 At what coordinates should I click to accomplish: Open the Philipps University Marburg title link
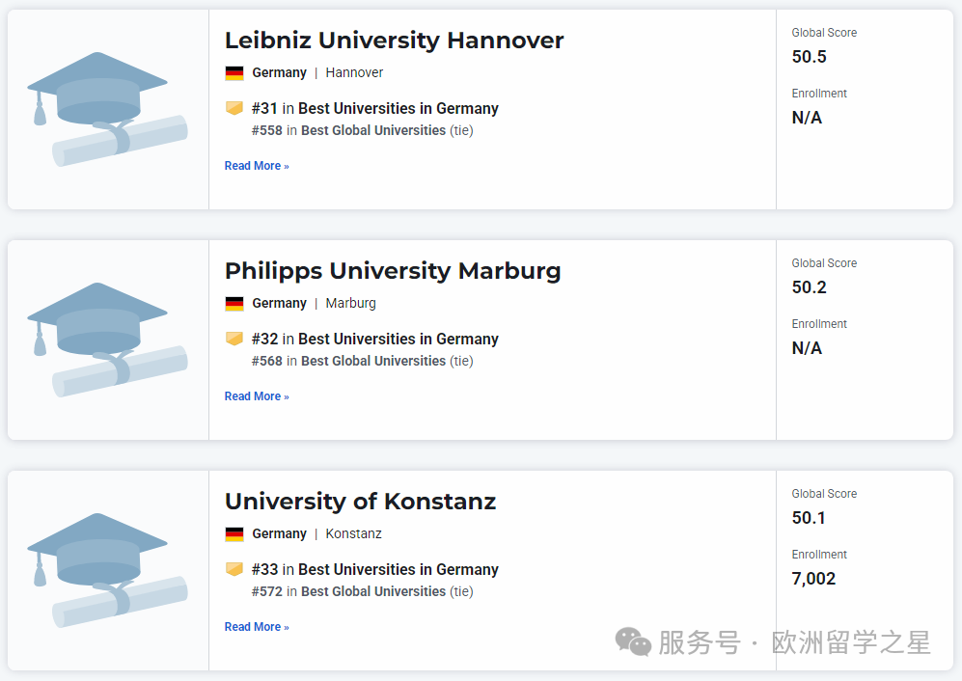pyautogui.click(x=393, y=271)
